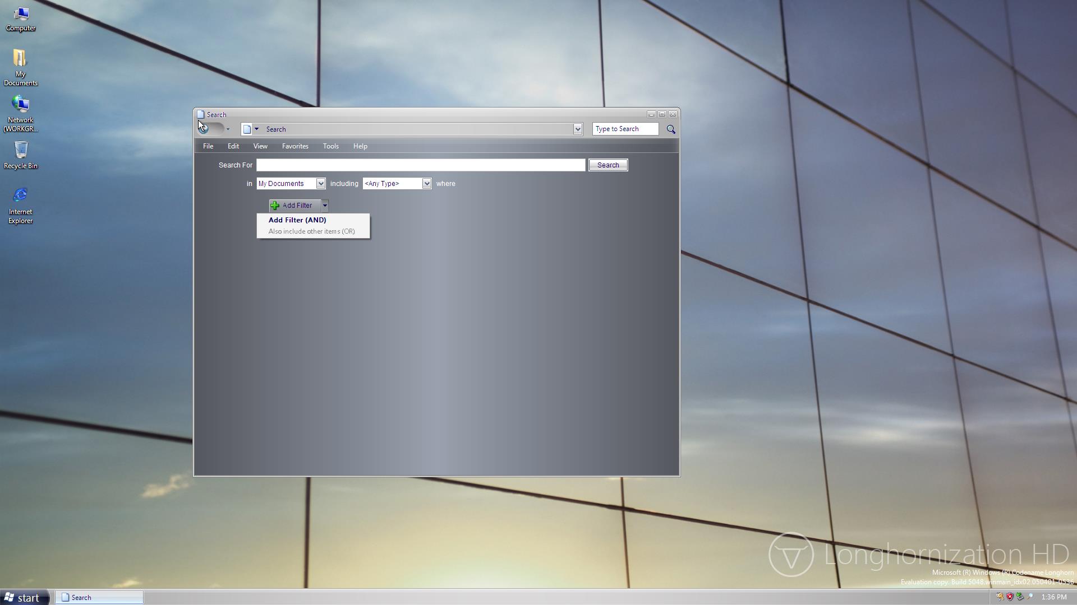
Task: Click the red security shield tray icon
Action: point(1010,597)
